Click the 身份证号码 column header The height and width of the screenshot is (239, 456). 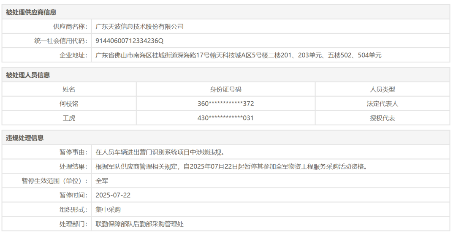(225, 89)
